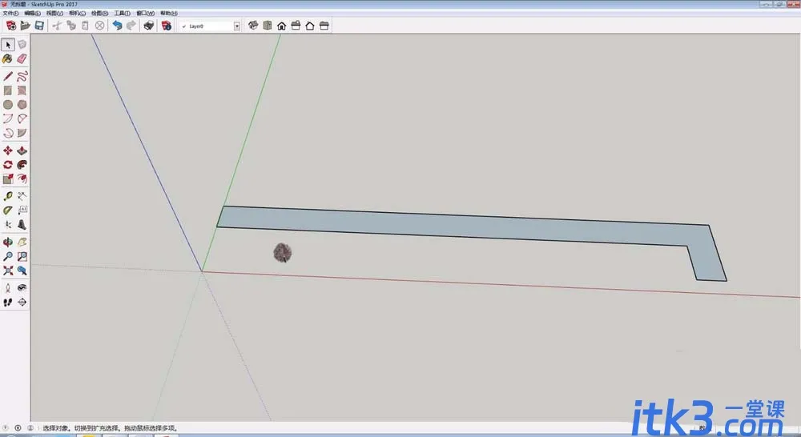Open a file with folder icon

[x=25, y=26]
